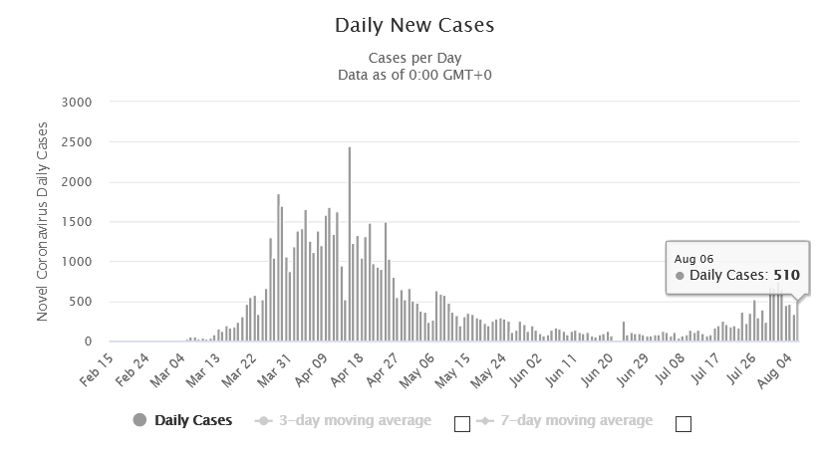Screen dimensions: 825x460
Task: Click the grey dot in the Aug 06 tooltip
Action: tap(680, 276)
